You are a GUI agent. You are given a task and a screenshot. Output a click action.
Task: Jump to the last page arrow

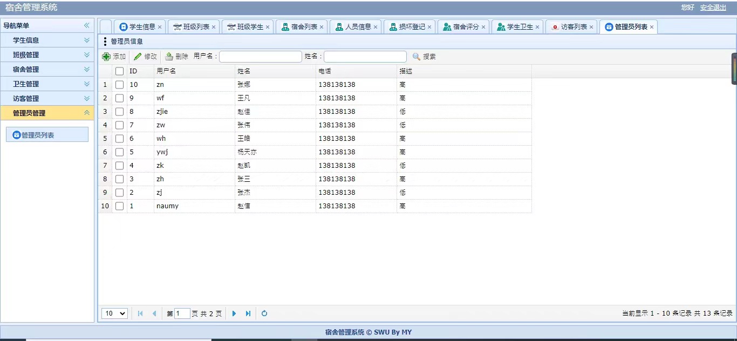(x=248, y=313)
